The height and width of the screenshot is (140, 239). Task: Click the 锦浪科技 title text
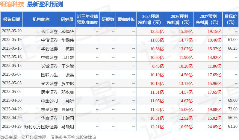[12, 4]
